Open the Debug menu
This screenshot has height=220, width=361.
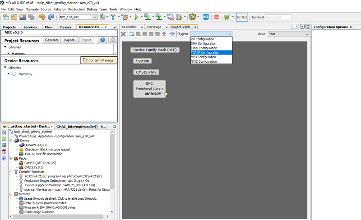click(92, 9)
